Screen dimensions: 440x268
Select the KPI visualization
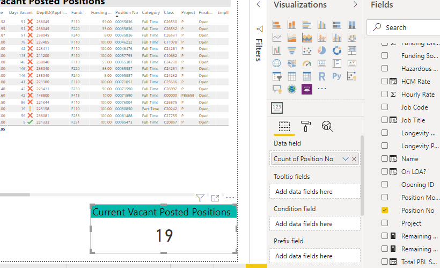pyautogui.click(x=352, y=63)
